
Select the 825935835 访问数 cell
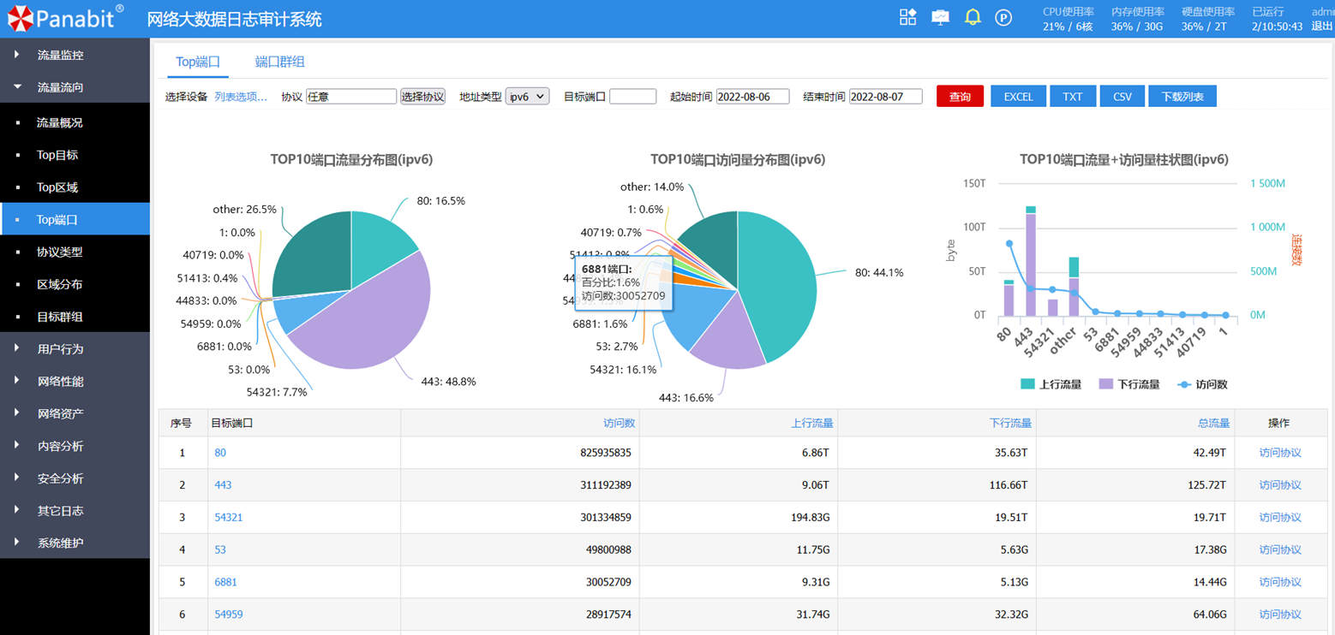(520, 453)
